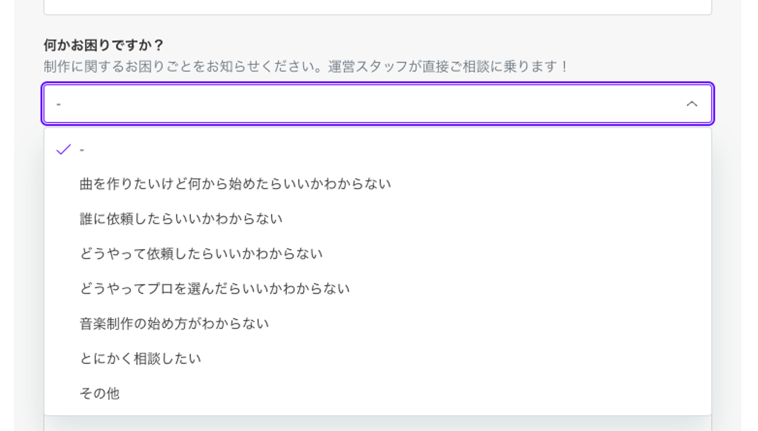Select "誰に依頼したらいいかわからない" option
758x431 pixels.
point(181,219)
